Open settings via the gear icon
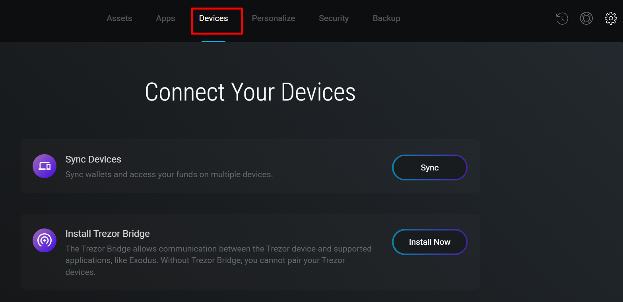623x302 pixels. point(611,19)
